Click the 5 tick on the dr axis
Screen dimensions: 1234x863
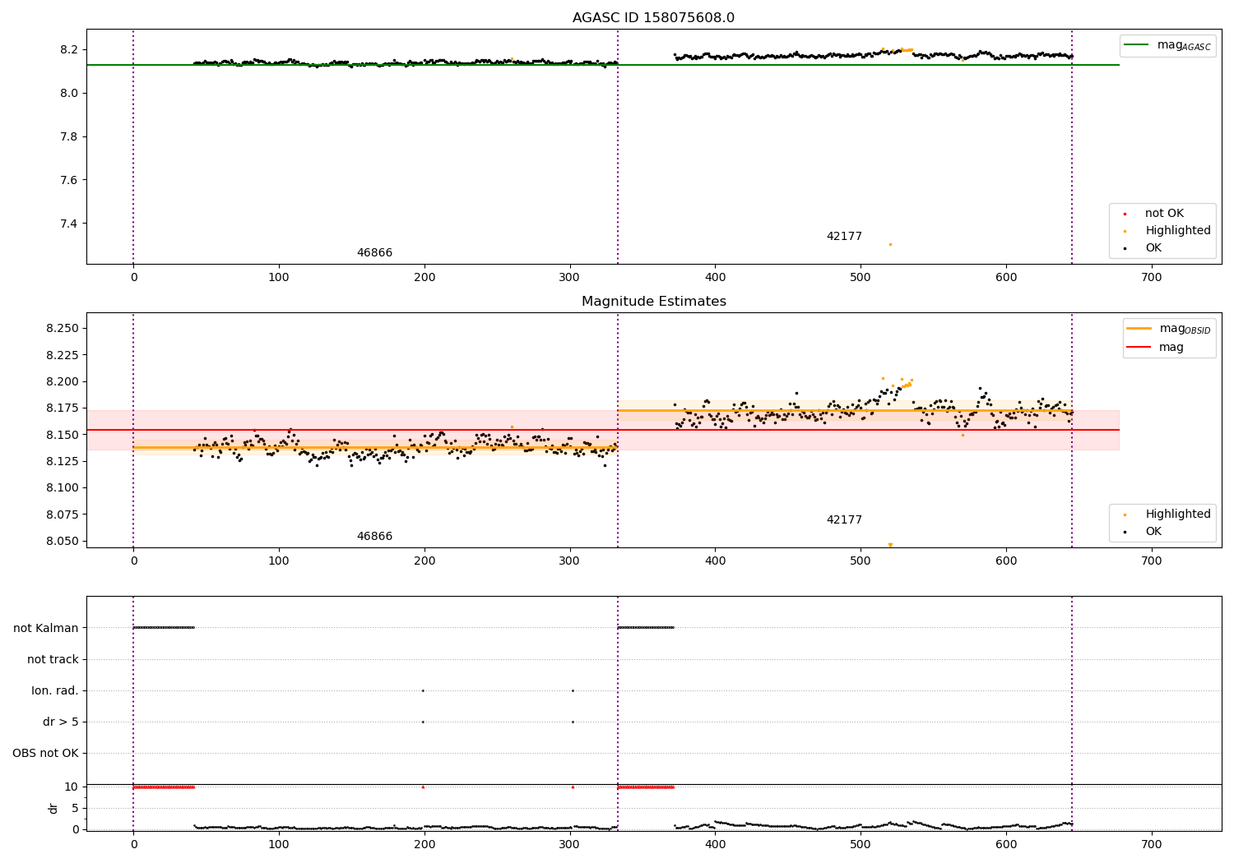pos(75,809)
